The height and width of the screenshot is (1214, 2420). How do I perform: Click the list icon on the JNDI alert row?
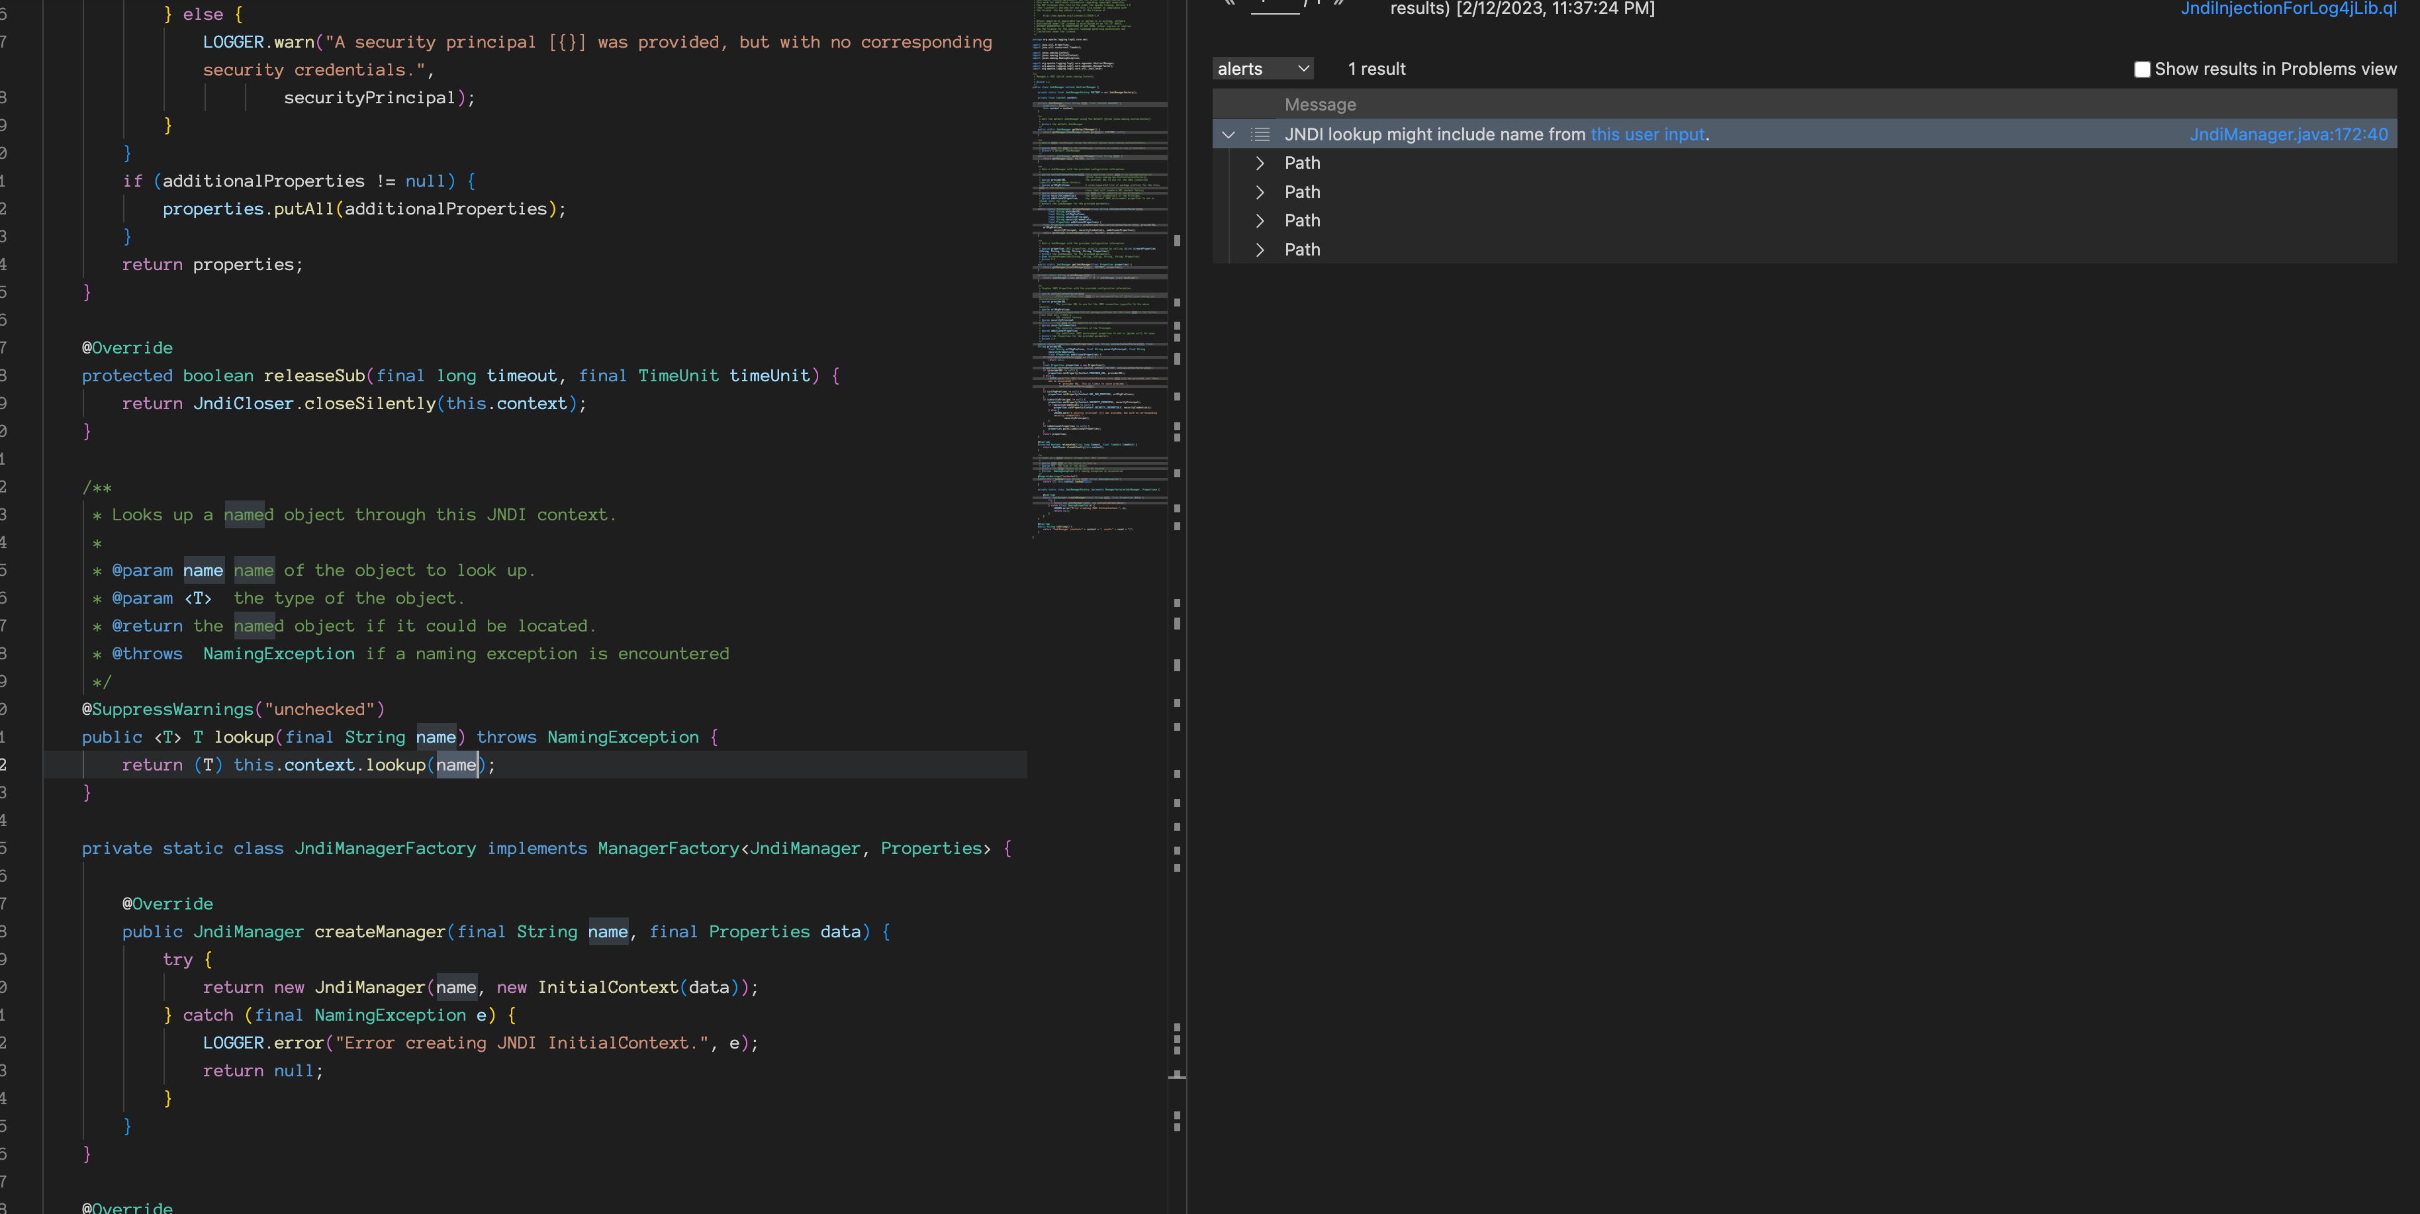(1260, 134)
